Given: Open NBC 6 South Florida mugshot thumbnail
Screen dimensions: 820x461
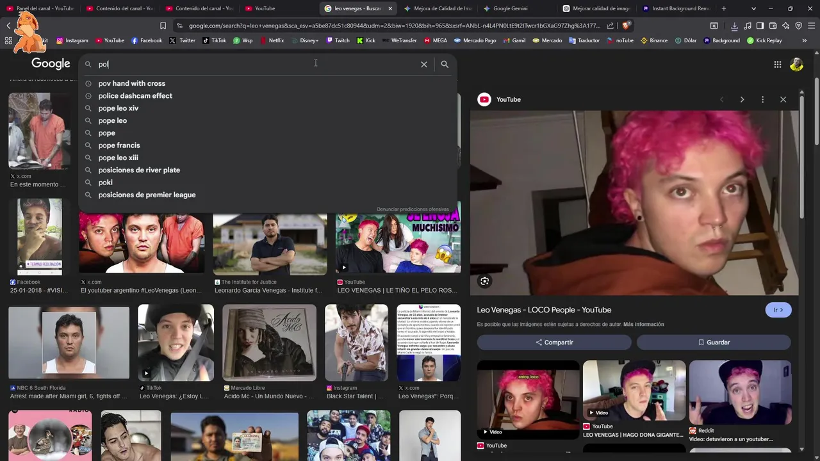Looking at the screenshot, I should point(69,343).
